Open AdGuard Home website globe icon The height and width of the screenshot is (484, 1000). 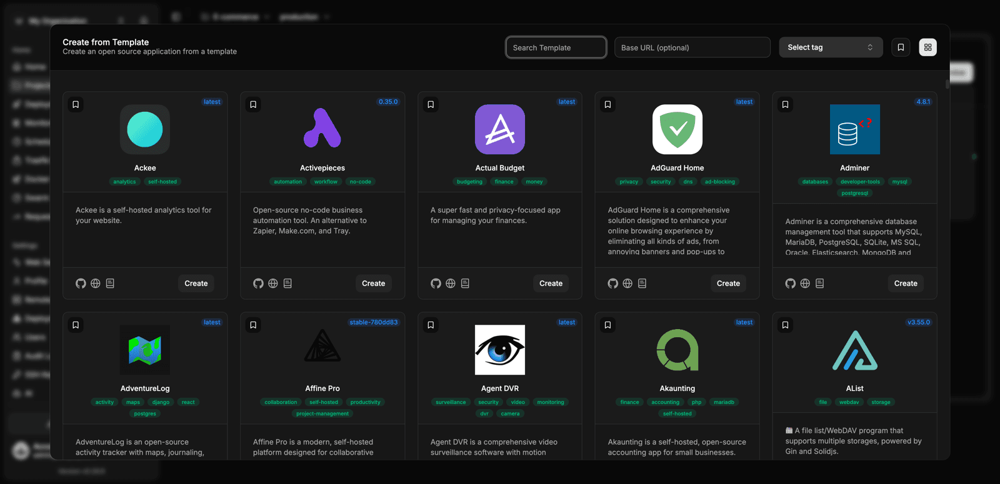627,284
